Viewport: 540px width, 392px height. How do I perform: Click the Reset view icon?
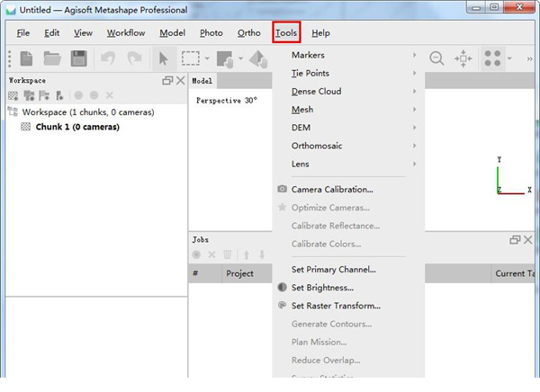[463, 58]
